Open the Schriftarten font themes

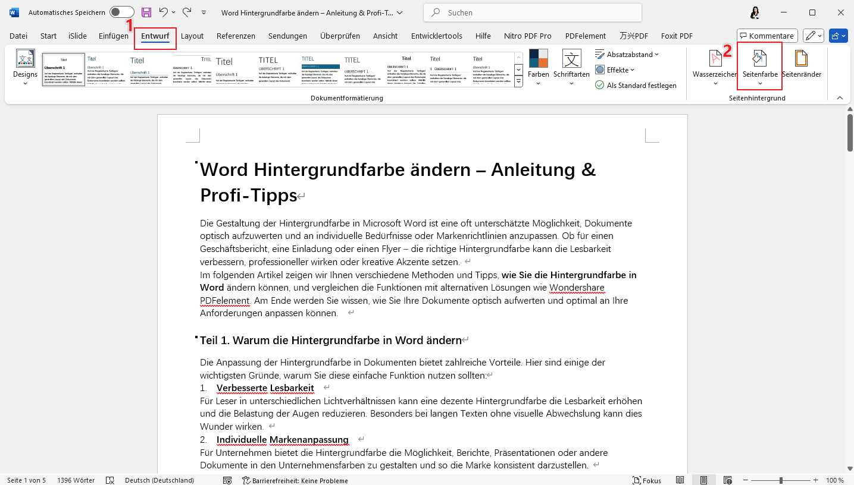[x=571, y=68]
